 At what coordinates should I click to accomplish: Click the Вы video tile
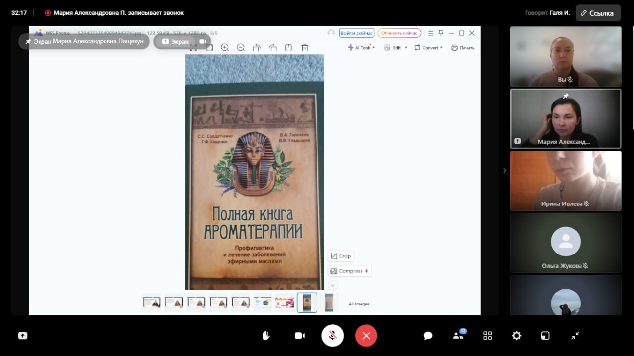coord(566,56)
